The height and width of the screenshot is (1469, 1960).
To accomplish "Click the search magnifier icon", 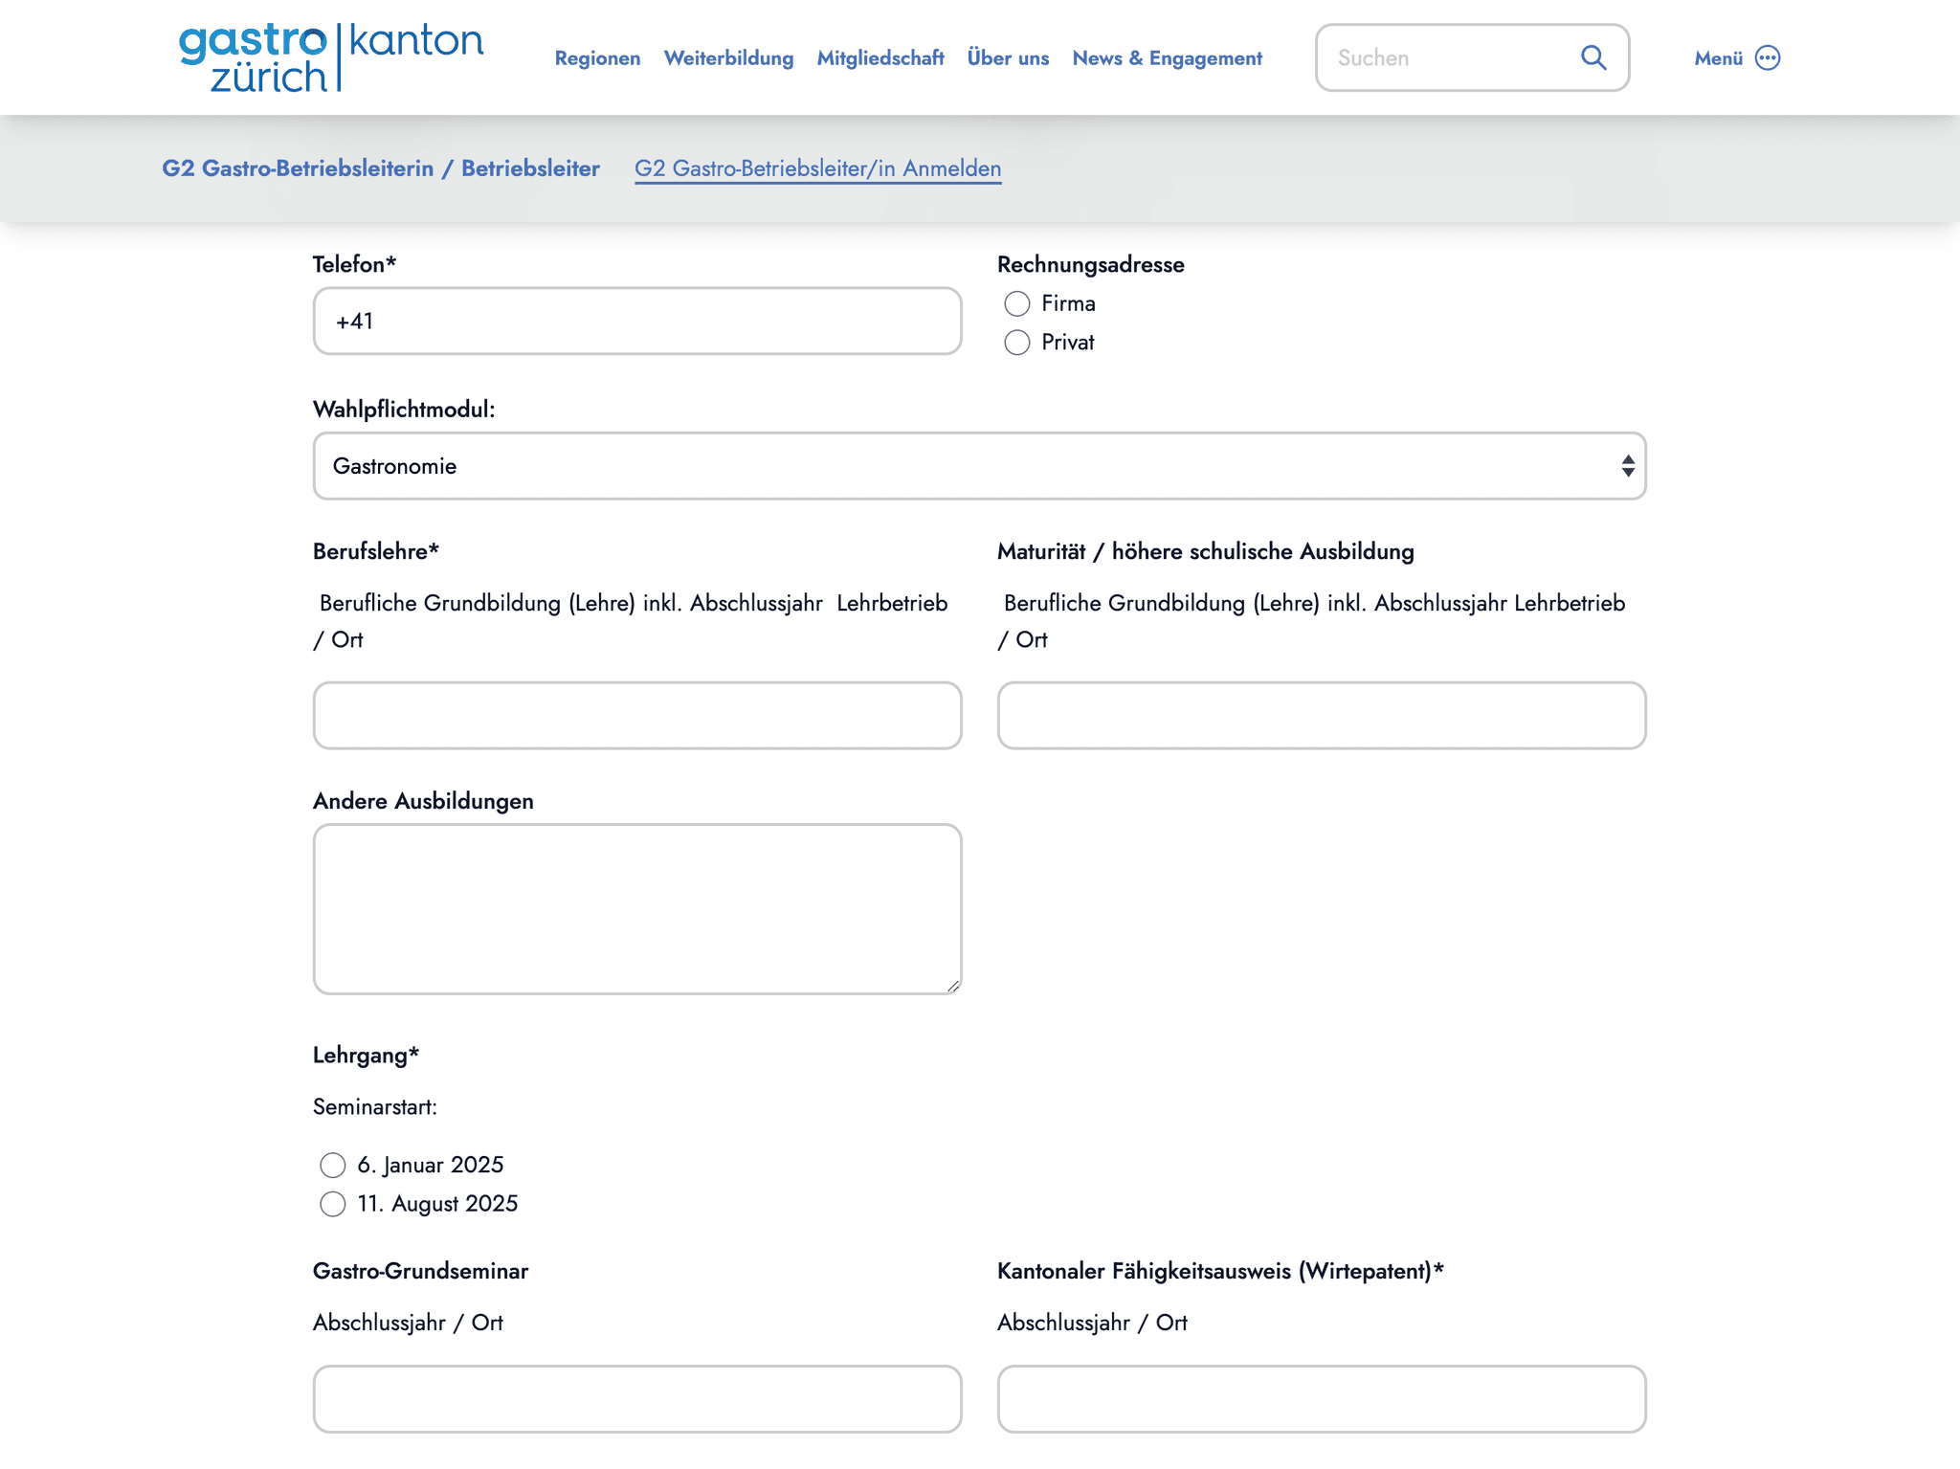I will 1593,57.
